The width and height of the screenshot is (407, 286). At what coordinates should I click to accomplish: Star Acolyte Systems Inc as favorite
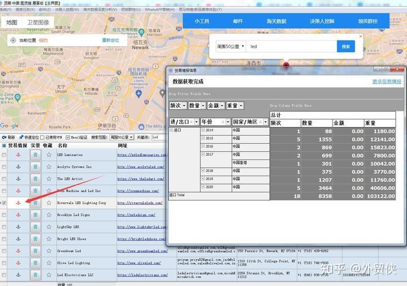click(x=49, y=166)
